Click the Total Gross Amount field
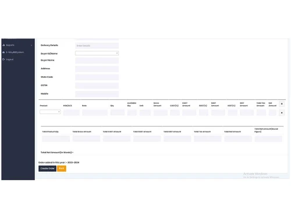Viewport: 291px width, 218px height. pyautogui.click(x=86, y=138)
